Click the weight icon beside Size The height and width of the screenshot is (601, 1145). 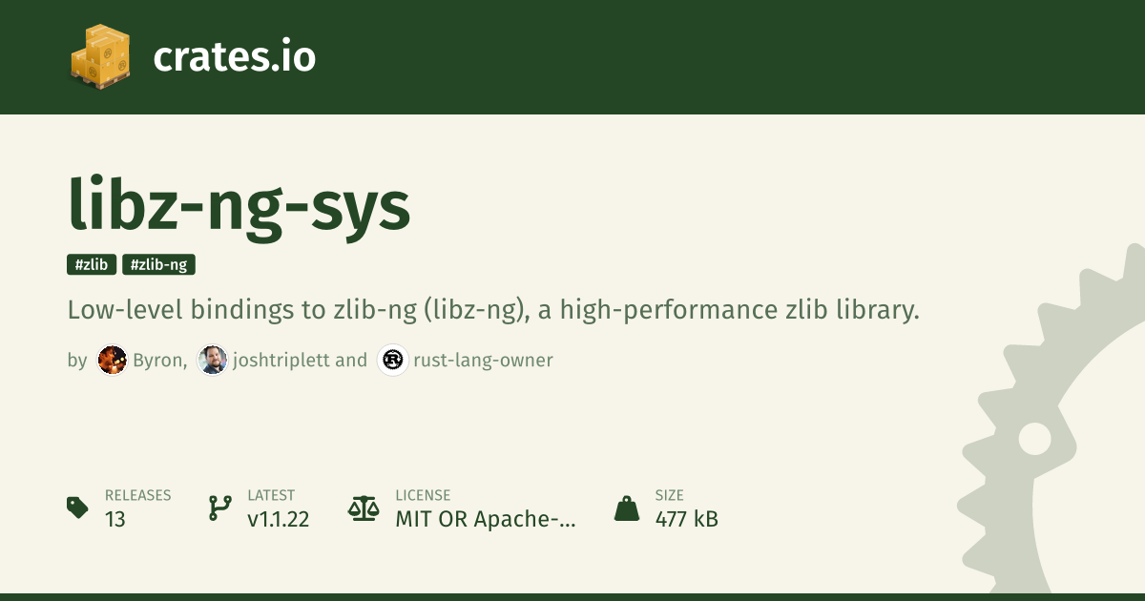point(627,508)
